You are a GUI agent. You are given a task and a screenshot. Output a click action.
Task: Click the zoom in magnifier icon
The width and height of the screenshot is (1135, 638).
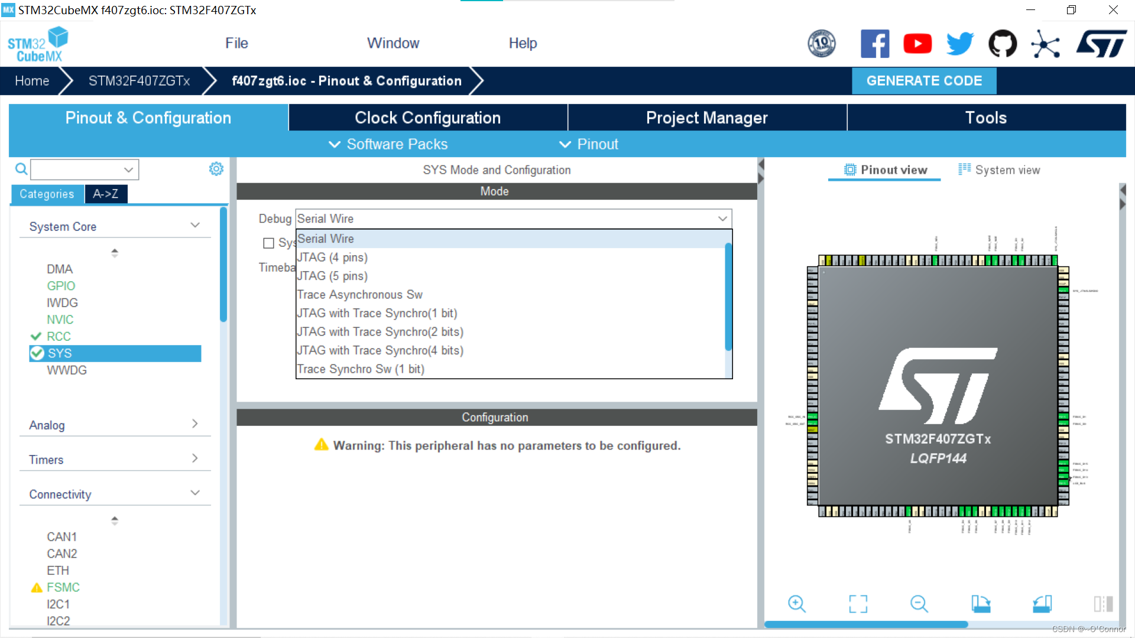click(x=796, y=604)
